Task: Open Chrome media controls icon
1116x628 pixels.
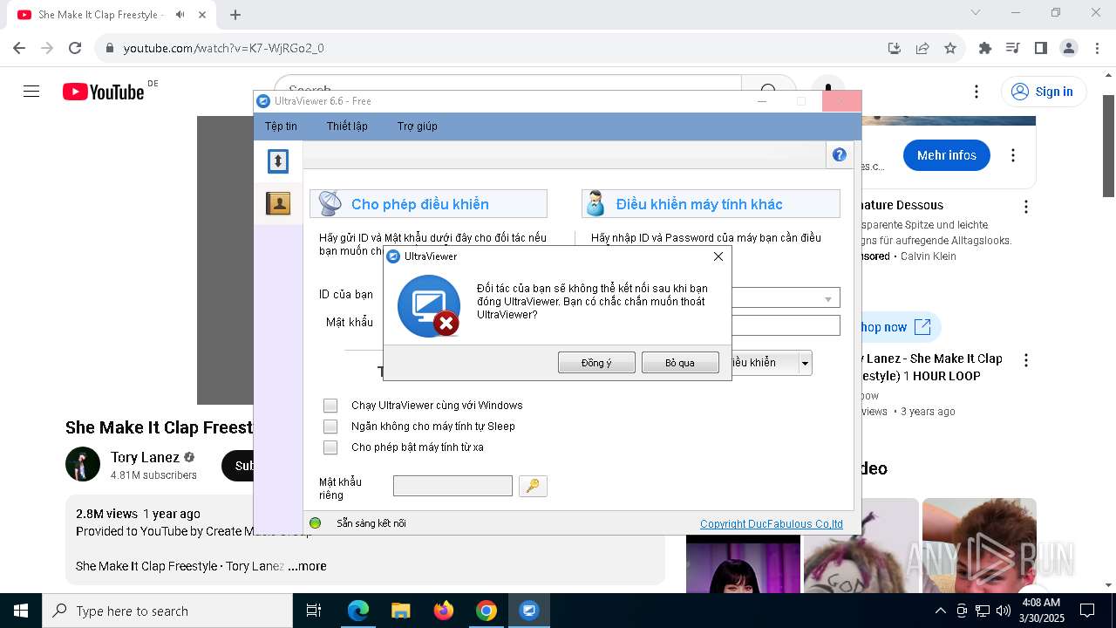Action: (1013, 48)
